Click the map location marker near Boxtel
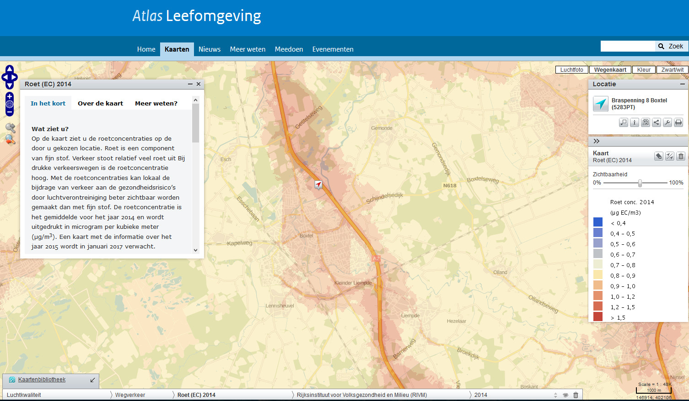Screen dimensions: 689x401 [318, 185]
